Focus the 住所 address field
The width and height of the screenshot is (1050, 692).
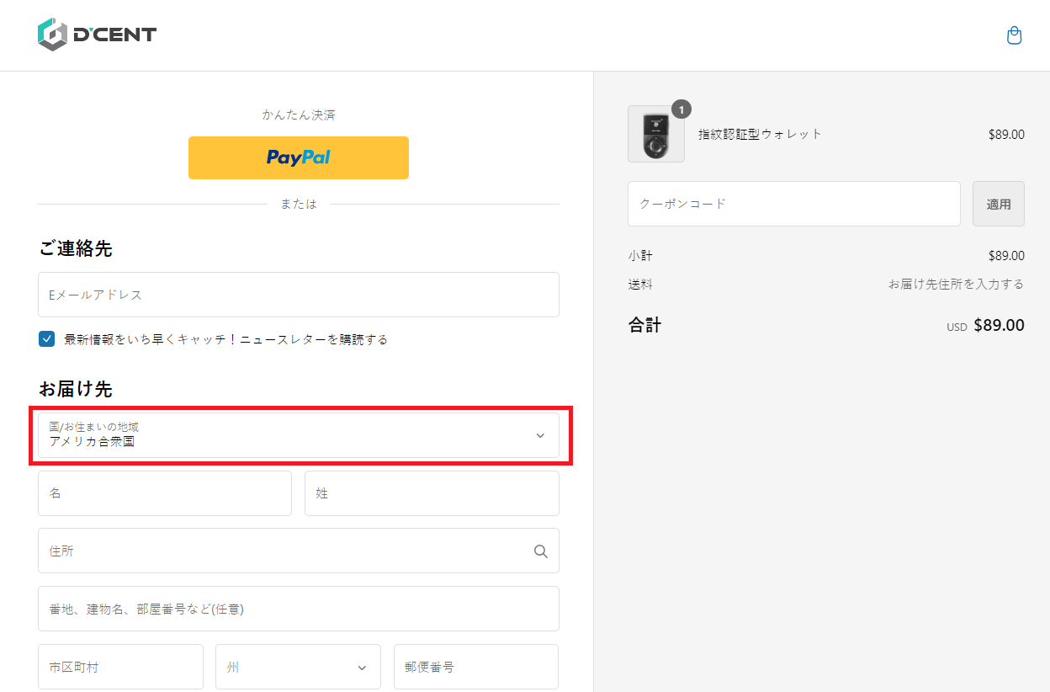pyautogui.click(x=299, y=551)
